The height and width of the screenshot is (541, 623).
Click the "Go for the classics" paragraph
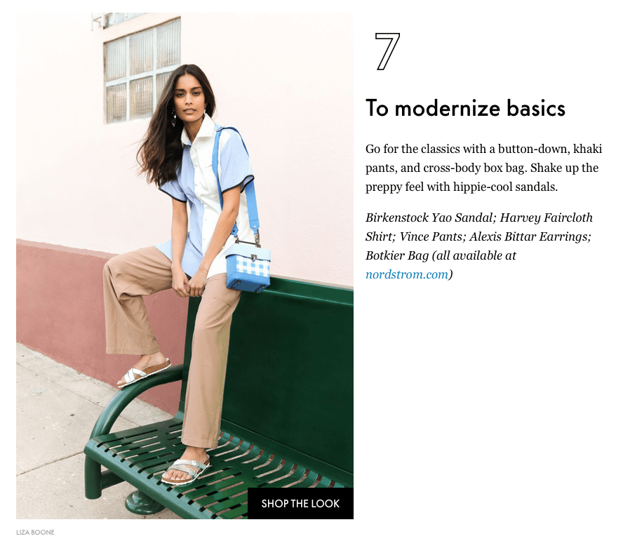pos(483,168)
